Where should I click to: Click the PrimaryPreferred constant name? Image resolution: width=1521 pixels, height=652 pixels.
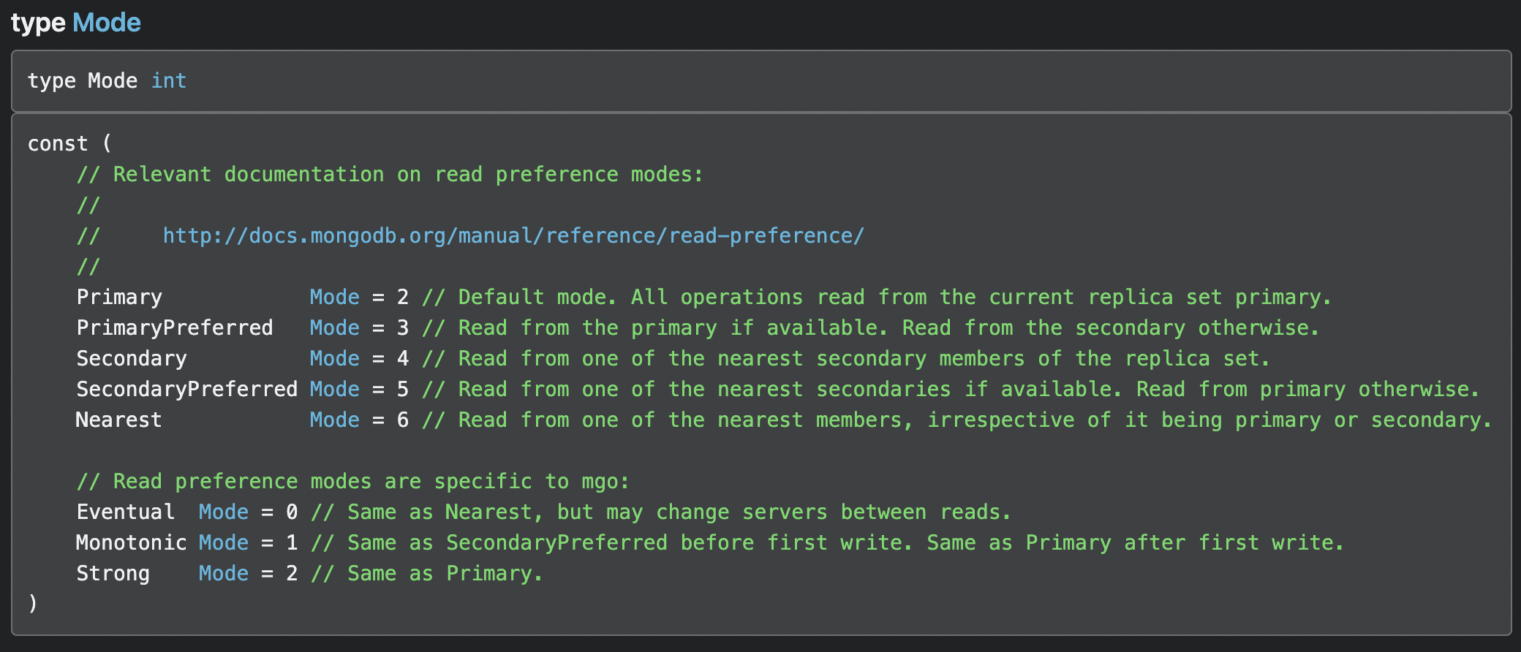coord(175,328)
